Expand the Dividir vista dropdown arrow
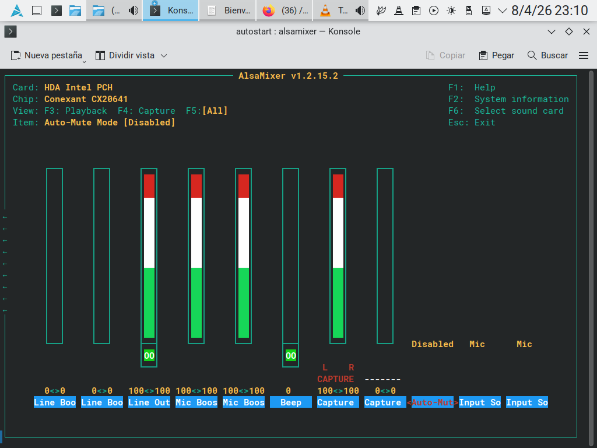Screen dimensions: 597x448 (164, 55)
